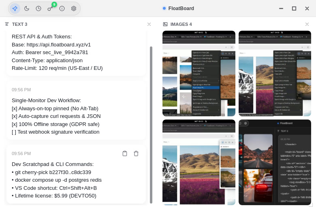Toggle the pin always-on-top icon
Viewport: 316px width, 210px height.
[15, 8]
